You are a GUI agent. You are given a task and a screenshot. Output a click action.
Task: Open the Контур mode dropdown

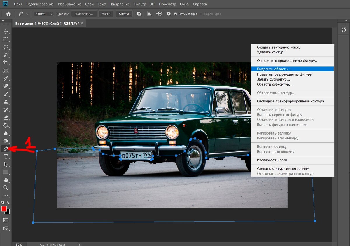43,14
